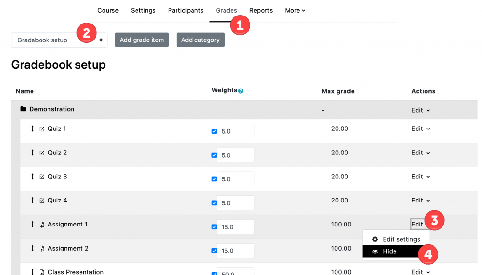The height and width of the screenshot is (275, 482).
Task: Switch to the Participants tab
Action: (185, 10)
